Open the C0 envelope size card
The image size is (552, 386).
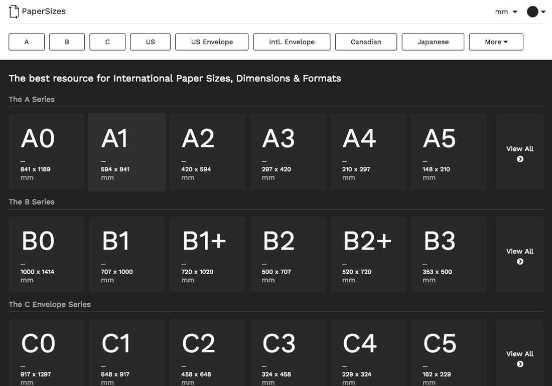click(x=46, y=351)
